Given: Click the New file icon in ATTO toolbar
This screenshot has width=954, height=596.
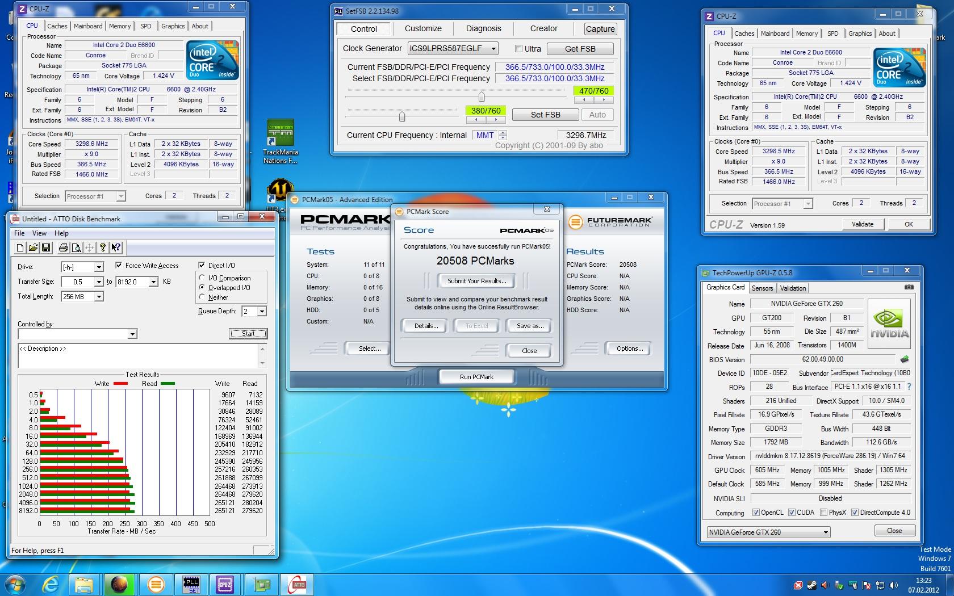Looking at the screenshot, I should pyautogui.click(x=20, y=247).
